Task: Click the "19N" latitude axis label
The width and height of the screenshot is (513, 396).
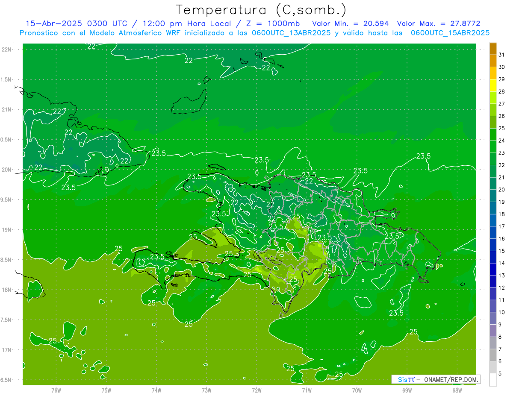Action: (x=7, y=230)
